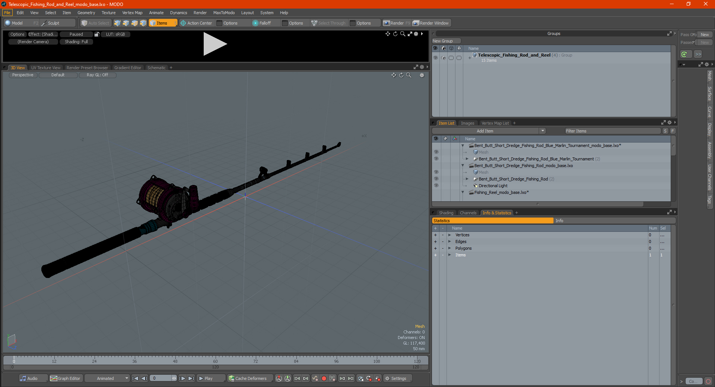This screenshot has height=387, width=715.
Task: Switch to Images tab
Action: tap(467, 123)
